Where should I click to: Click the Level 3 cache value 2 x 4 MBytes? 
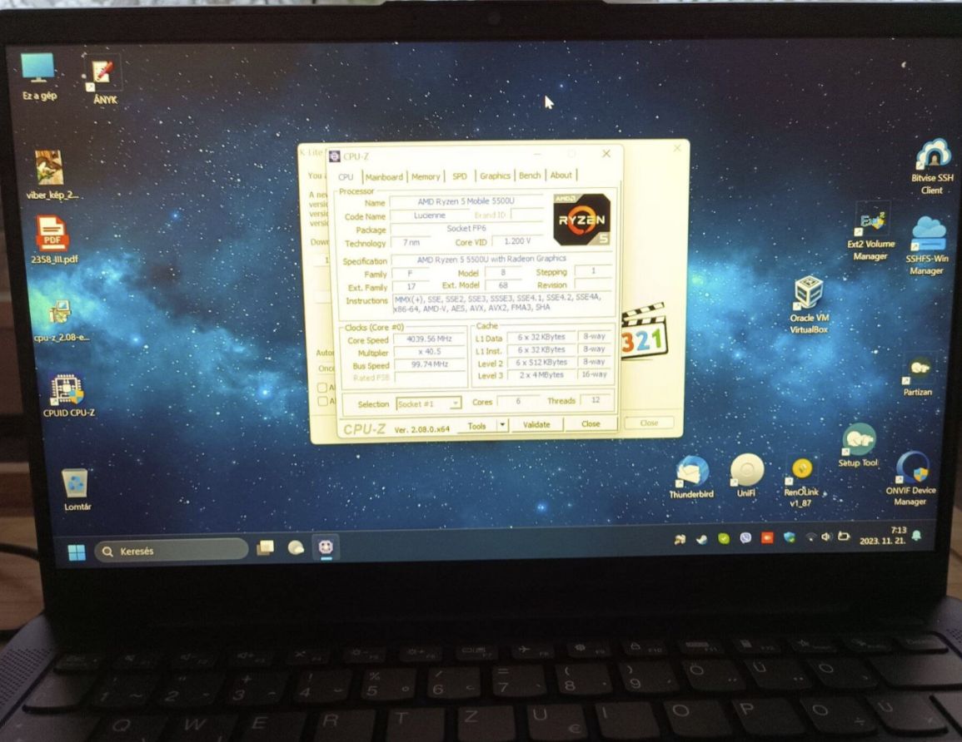[x=541, y=374]
